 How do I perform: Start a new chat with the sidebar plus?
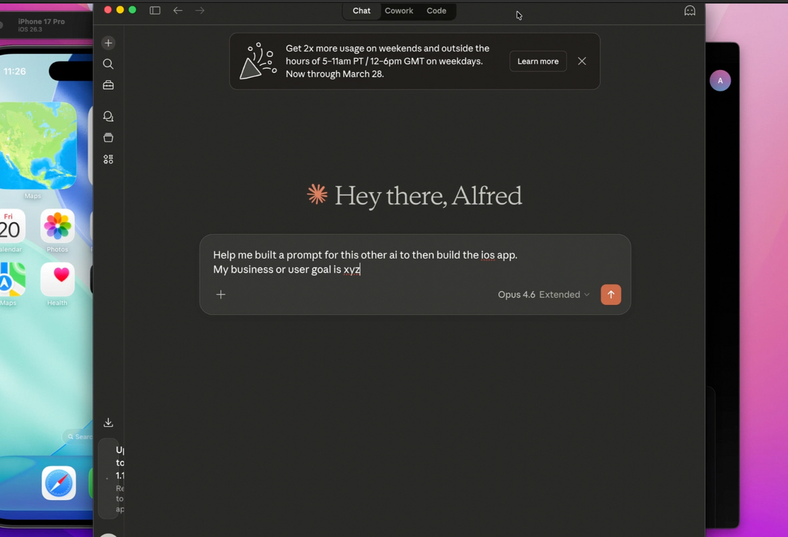pyautogui.click(x=108, y=43)
